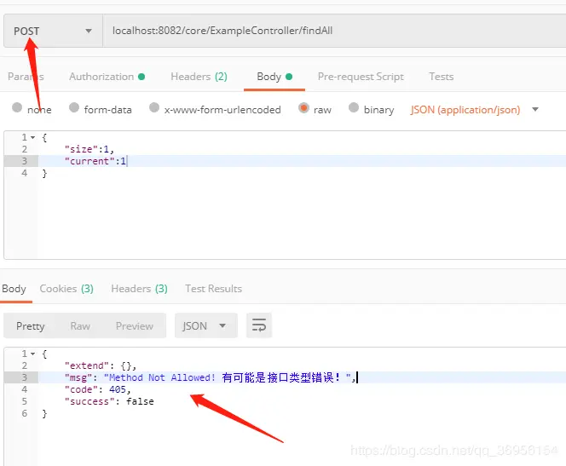566x466 pixels.
Task: Open the POST method dropdown
Action: click(x=53, y=31)
